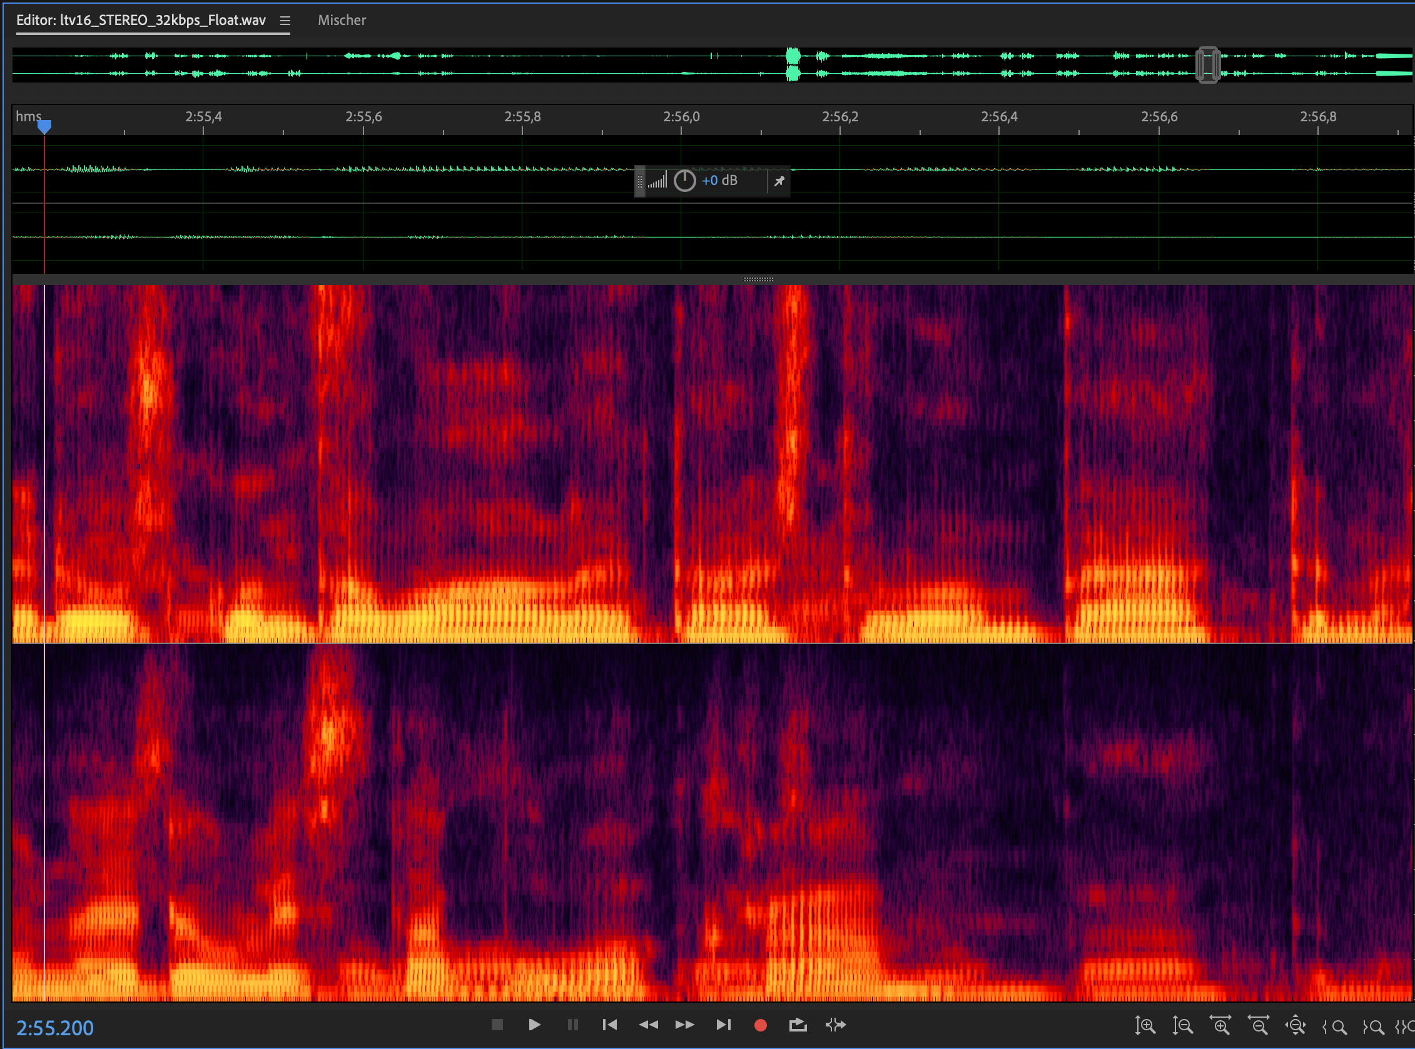
Task: Select the Editor ltv16_STEREO_32kbps_Float.wav tab
Action: [x=140, y=21]
